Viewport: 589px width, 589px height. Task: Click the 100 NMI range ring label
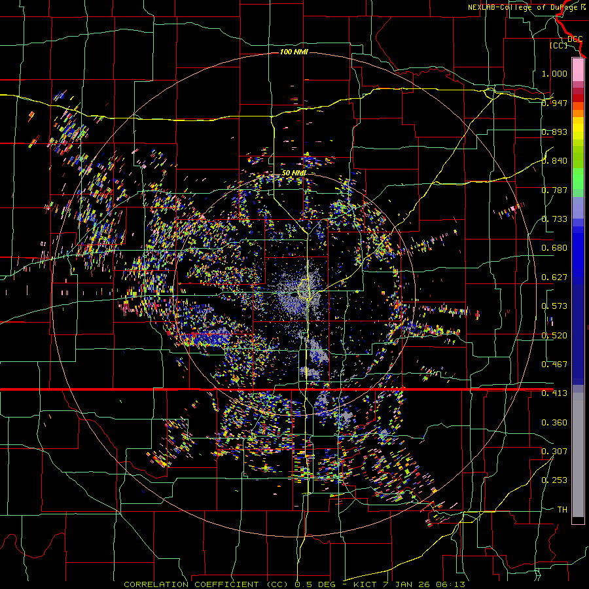click(294, 52)
